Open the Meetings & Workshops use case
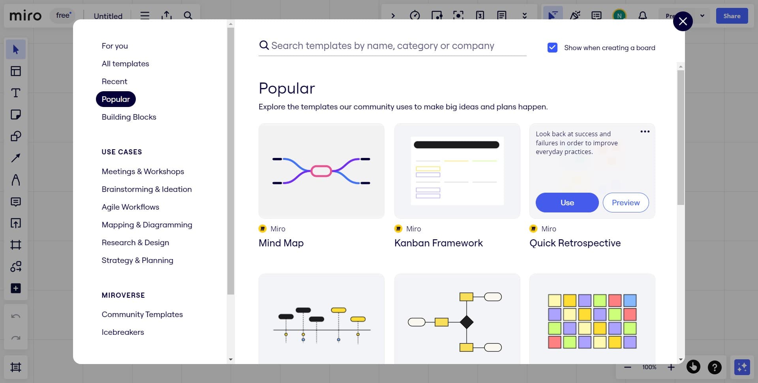Image resolution: width=758 pixels, height=383 pixels. (143, 171)
